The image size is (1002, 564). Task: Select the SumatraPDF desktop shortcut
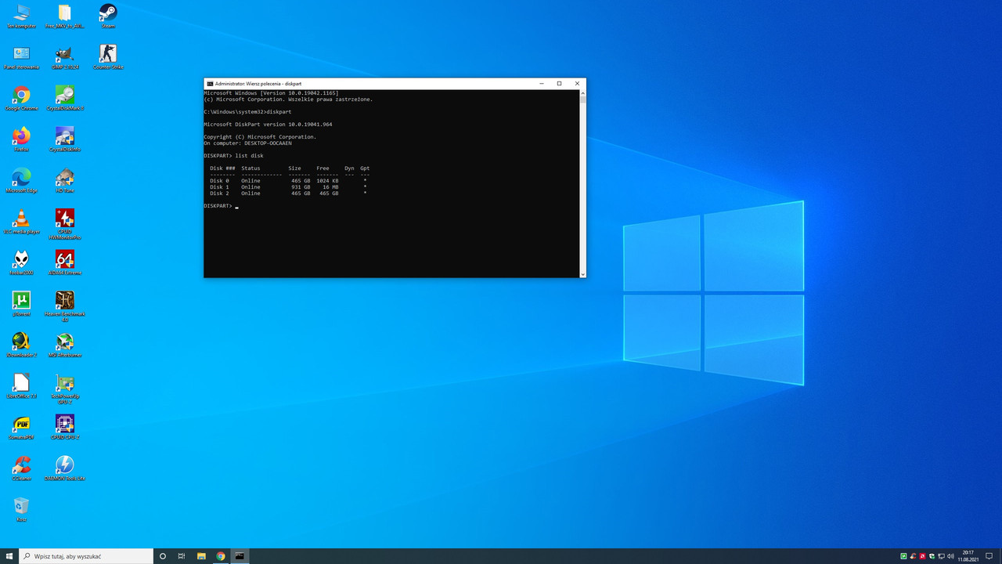pyautogui.click(x=22, y=427)
